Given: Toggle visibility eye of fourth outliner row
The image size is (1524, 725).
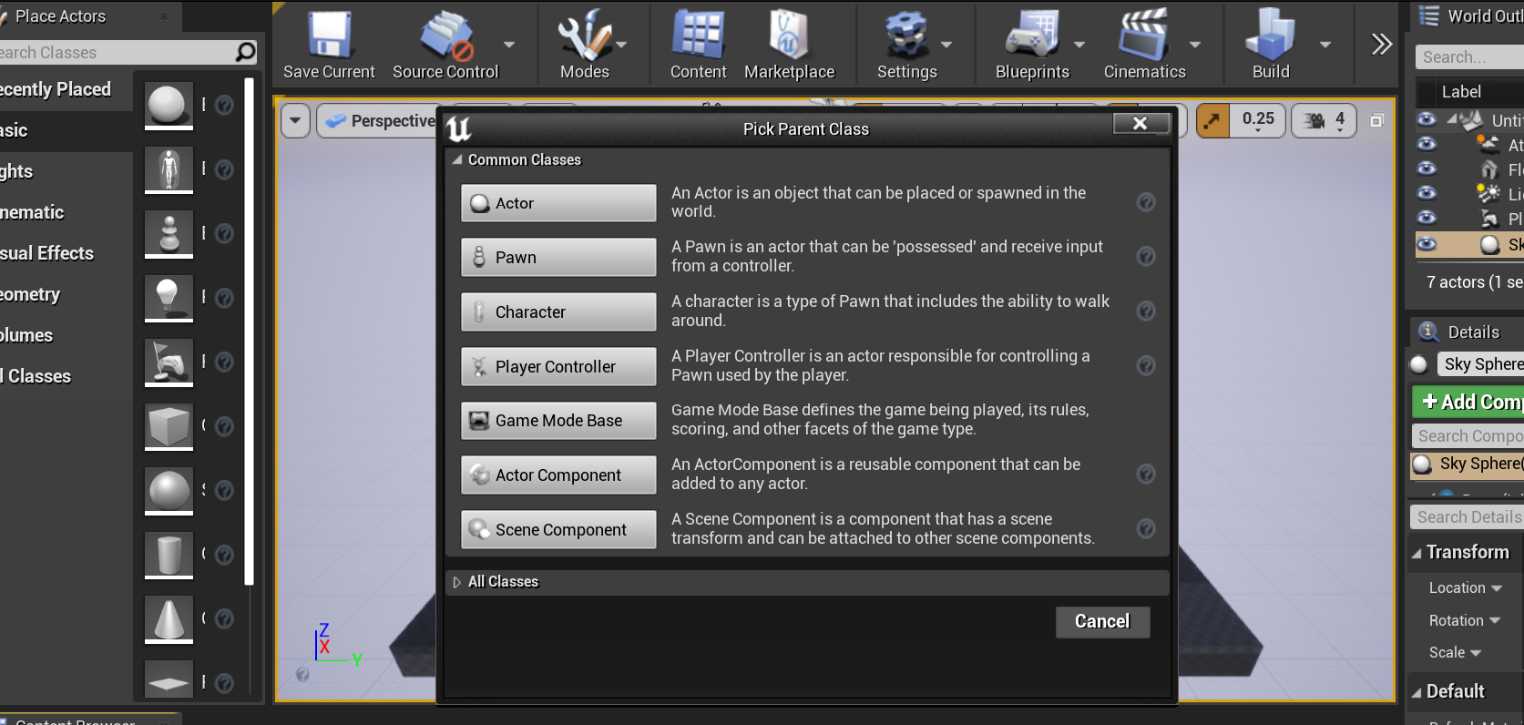Looking at the screenshot, I should pos(1427,193).
